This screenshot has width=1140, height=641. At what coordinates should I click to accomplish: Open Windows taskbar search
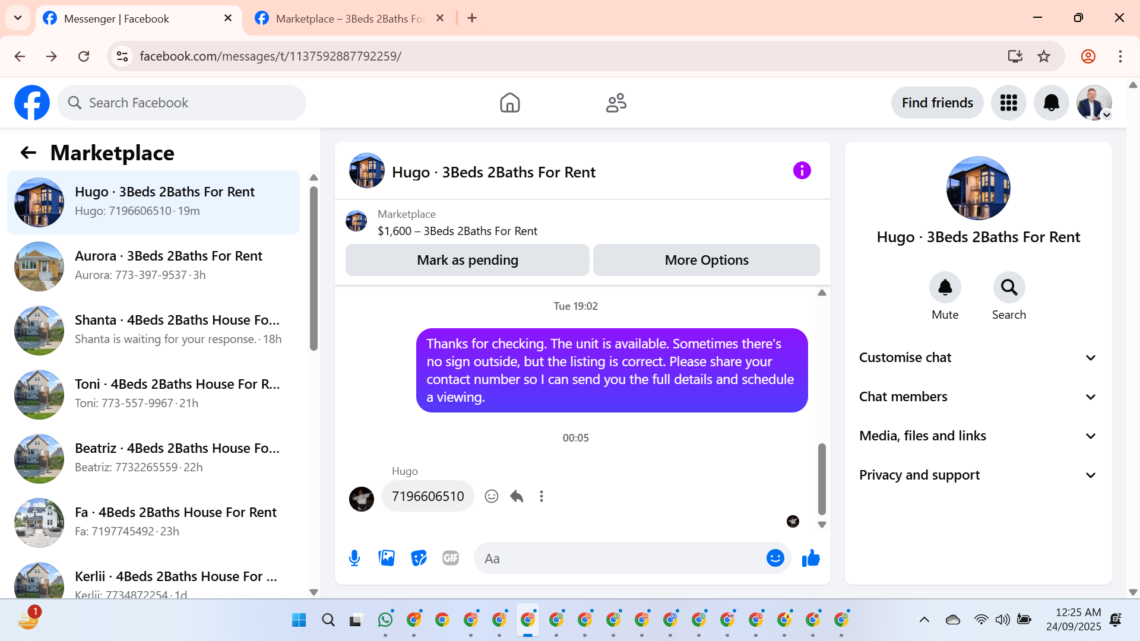point(328,620)
